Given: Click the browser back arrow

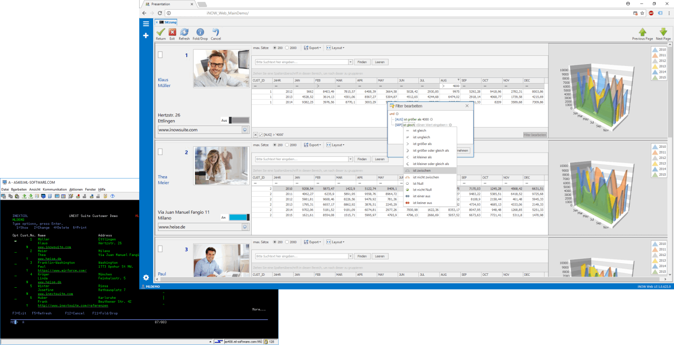Looking at the screenshot, I should [144, 13].
